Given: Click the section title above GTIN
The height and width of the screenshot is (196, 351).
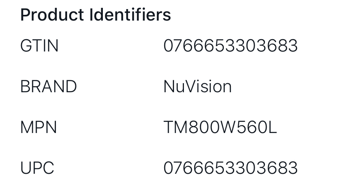Looking at the screenshot, I should click(95, 15).
